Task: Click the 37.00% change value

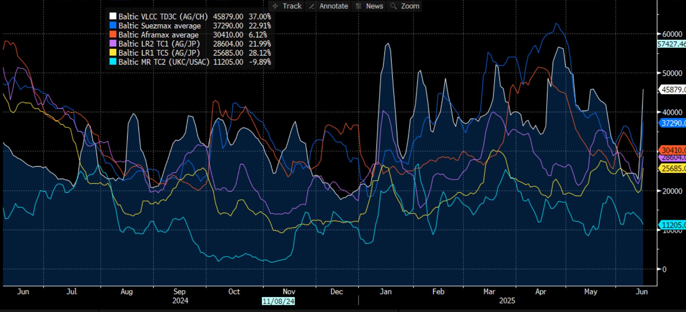Action: tap(260, 17)
